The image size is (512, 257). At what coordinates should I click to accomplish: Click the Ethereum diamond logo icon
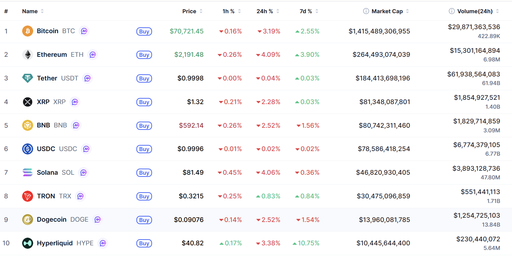[28, 55]
